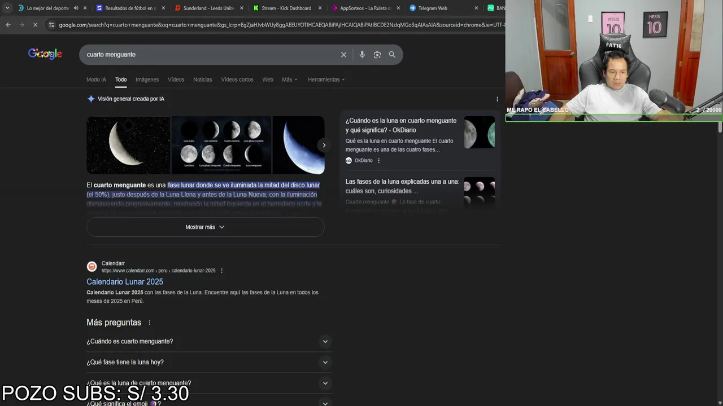723x406 pixels.
Task: Start voice search with the microphone icon
Action: [362, 55]
